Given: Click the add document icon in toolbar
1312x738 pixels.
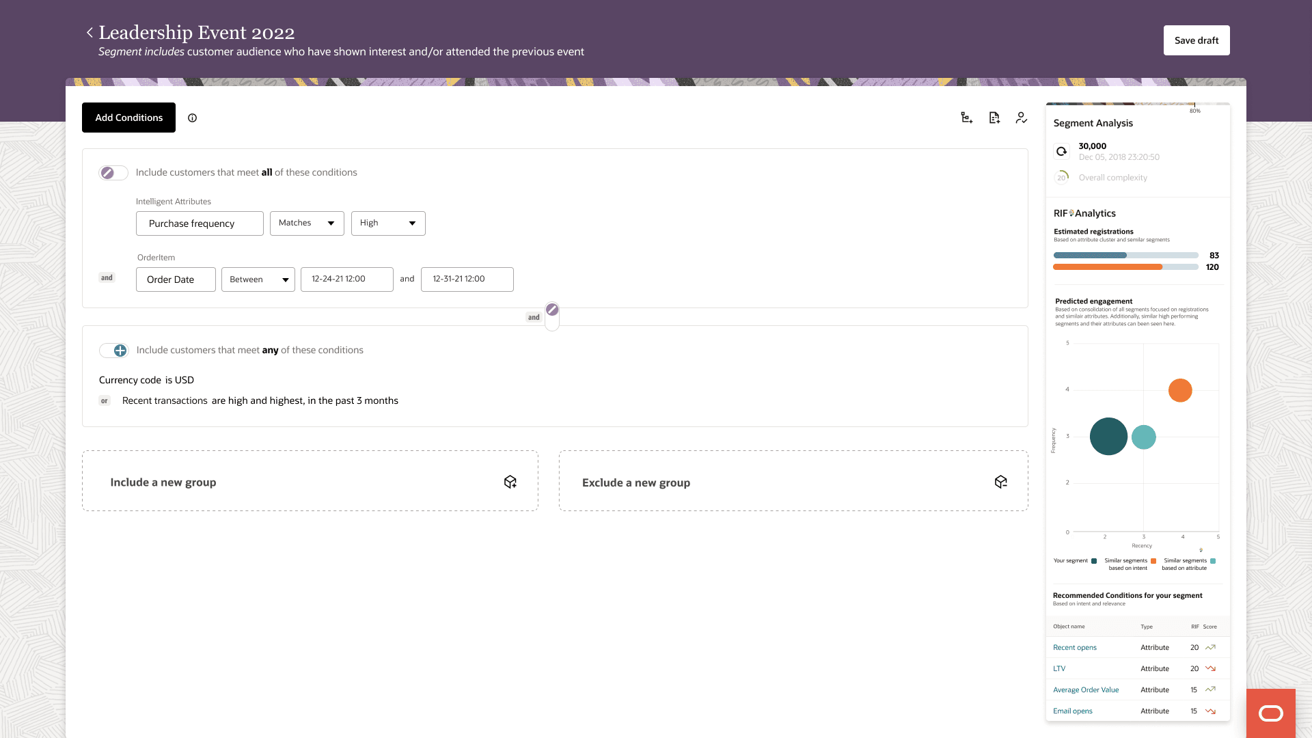Looking at the screenshot, I should tap(994, 118).
